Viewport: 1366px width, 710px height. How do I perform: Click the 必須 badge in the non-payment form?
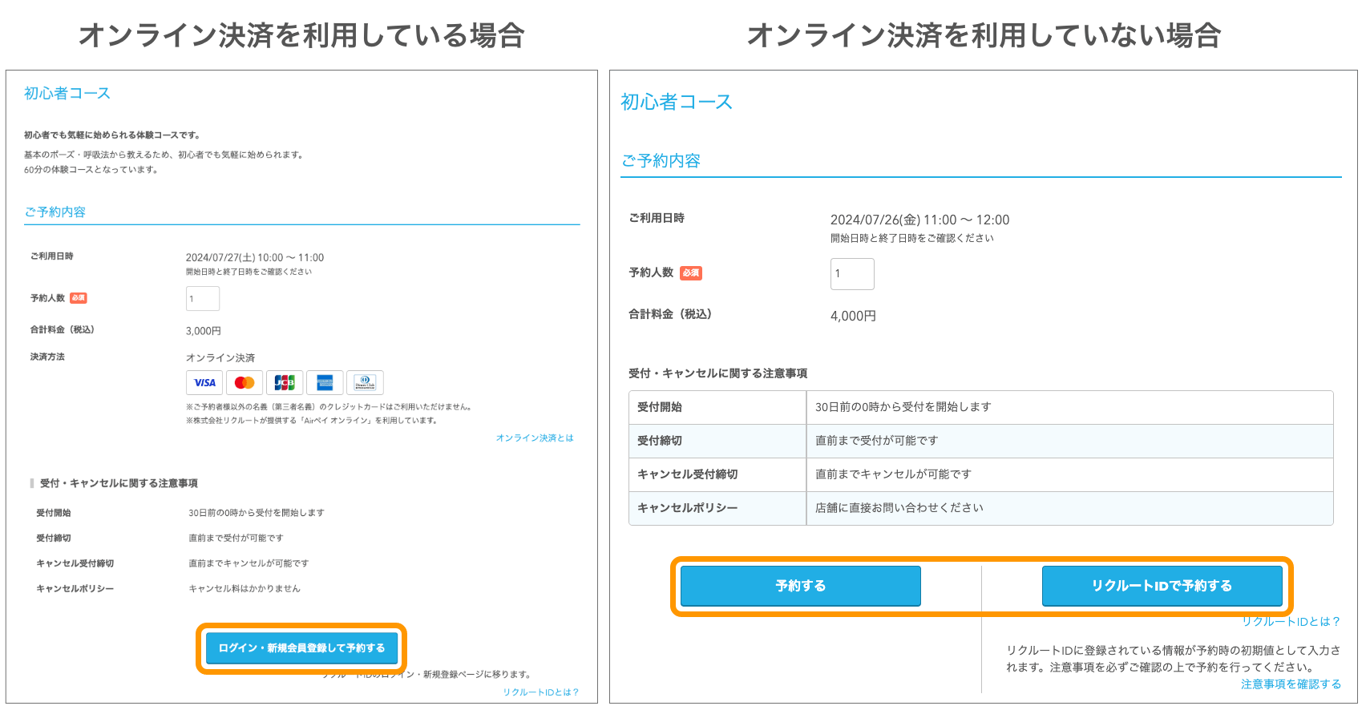(690, 273)
